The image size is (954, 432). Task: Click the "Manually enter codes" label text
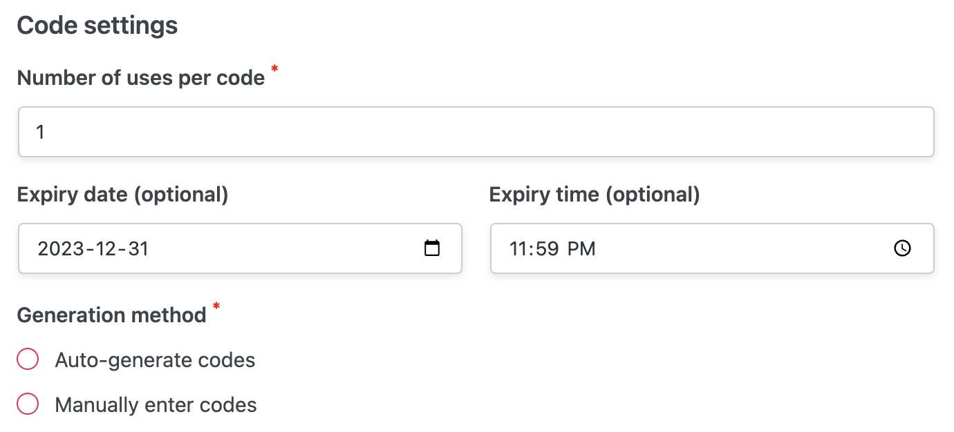tap(156, 404)
